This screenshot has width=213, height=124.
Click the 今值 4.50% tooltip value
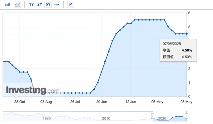pyautogui.click(x=187, y=50)
